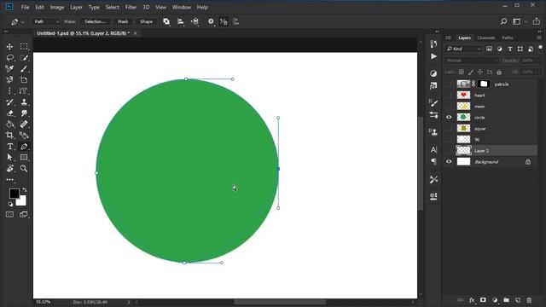Viewport: 546px width, 307px height.
Task: Click the Mask button
Action: click(x=123, y=21)
